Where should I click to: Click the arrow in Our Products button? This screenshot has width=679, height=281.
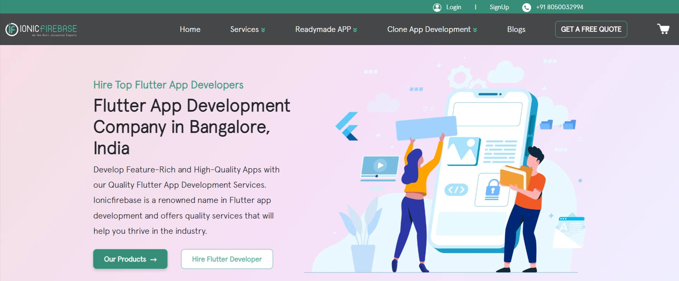pos(153,260)
